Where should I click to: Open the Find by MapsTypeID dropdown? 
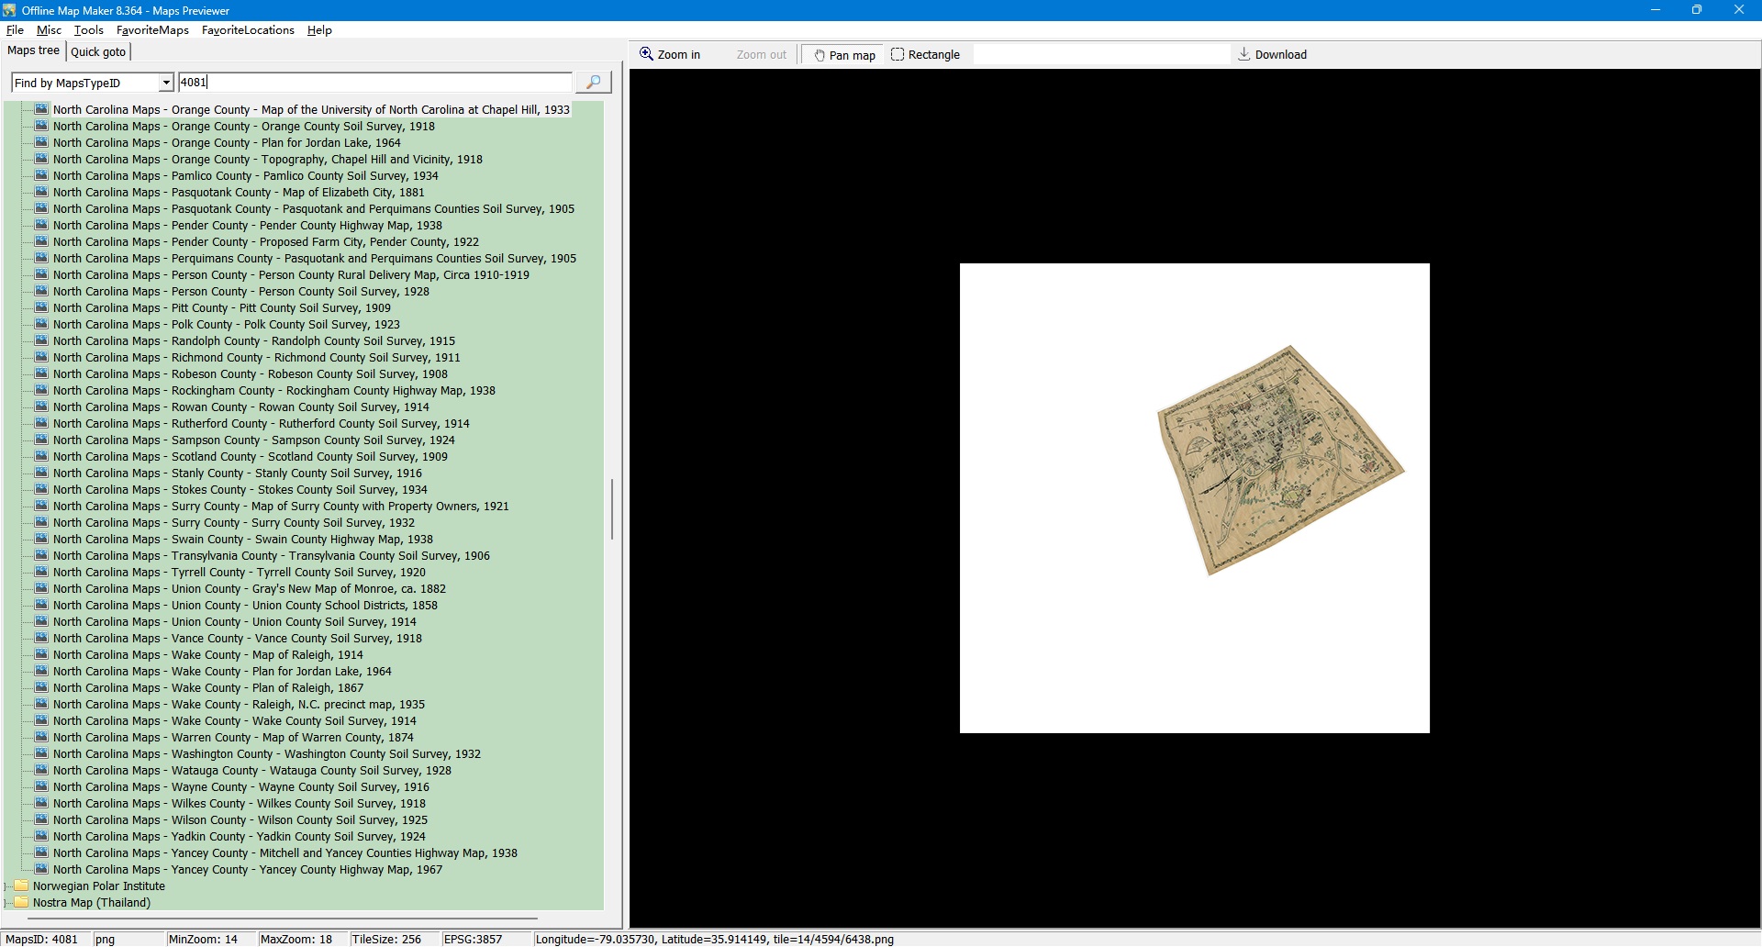166,83
